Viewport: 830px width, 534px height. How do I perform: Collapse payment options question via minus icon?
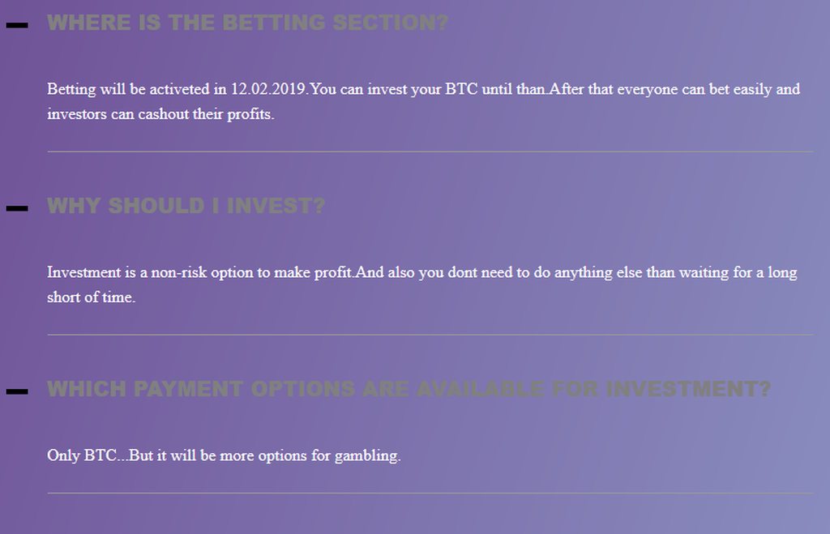17,391
